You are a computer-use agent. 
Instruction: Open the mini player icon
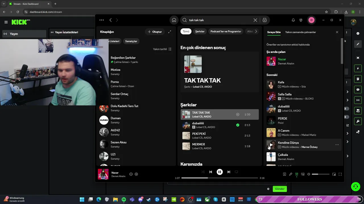334,174
